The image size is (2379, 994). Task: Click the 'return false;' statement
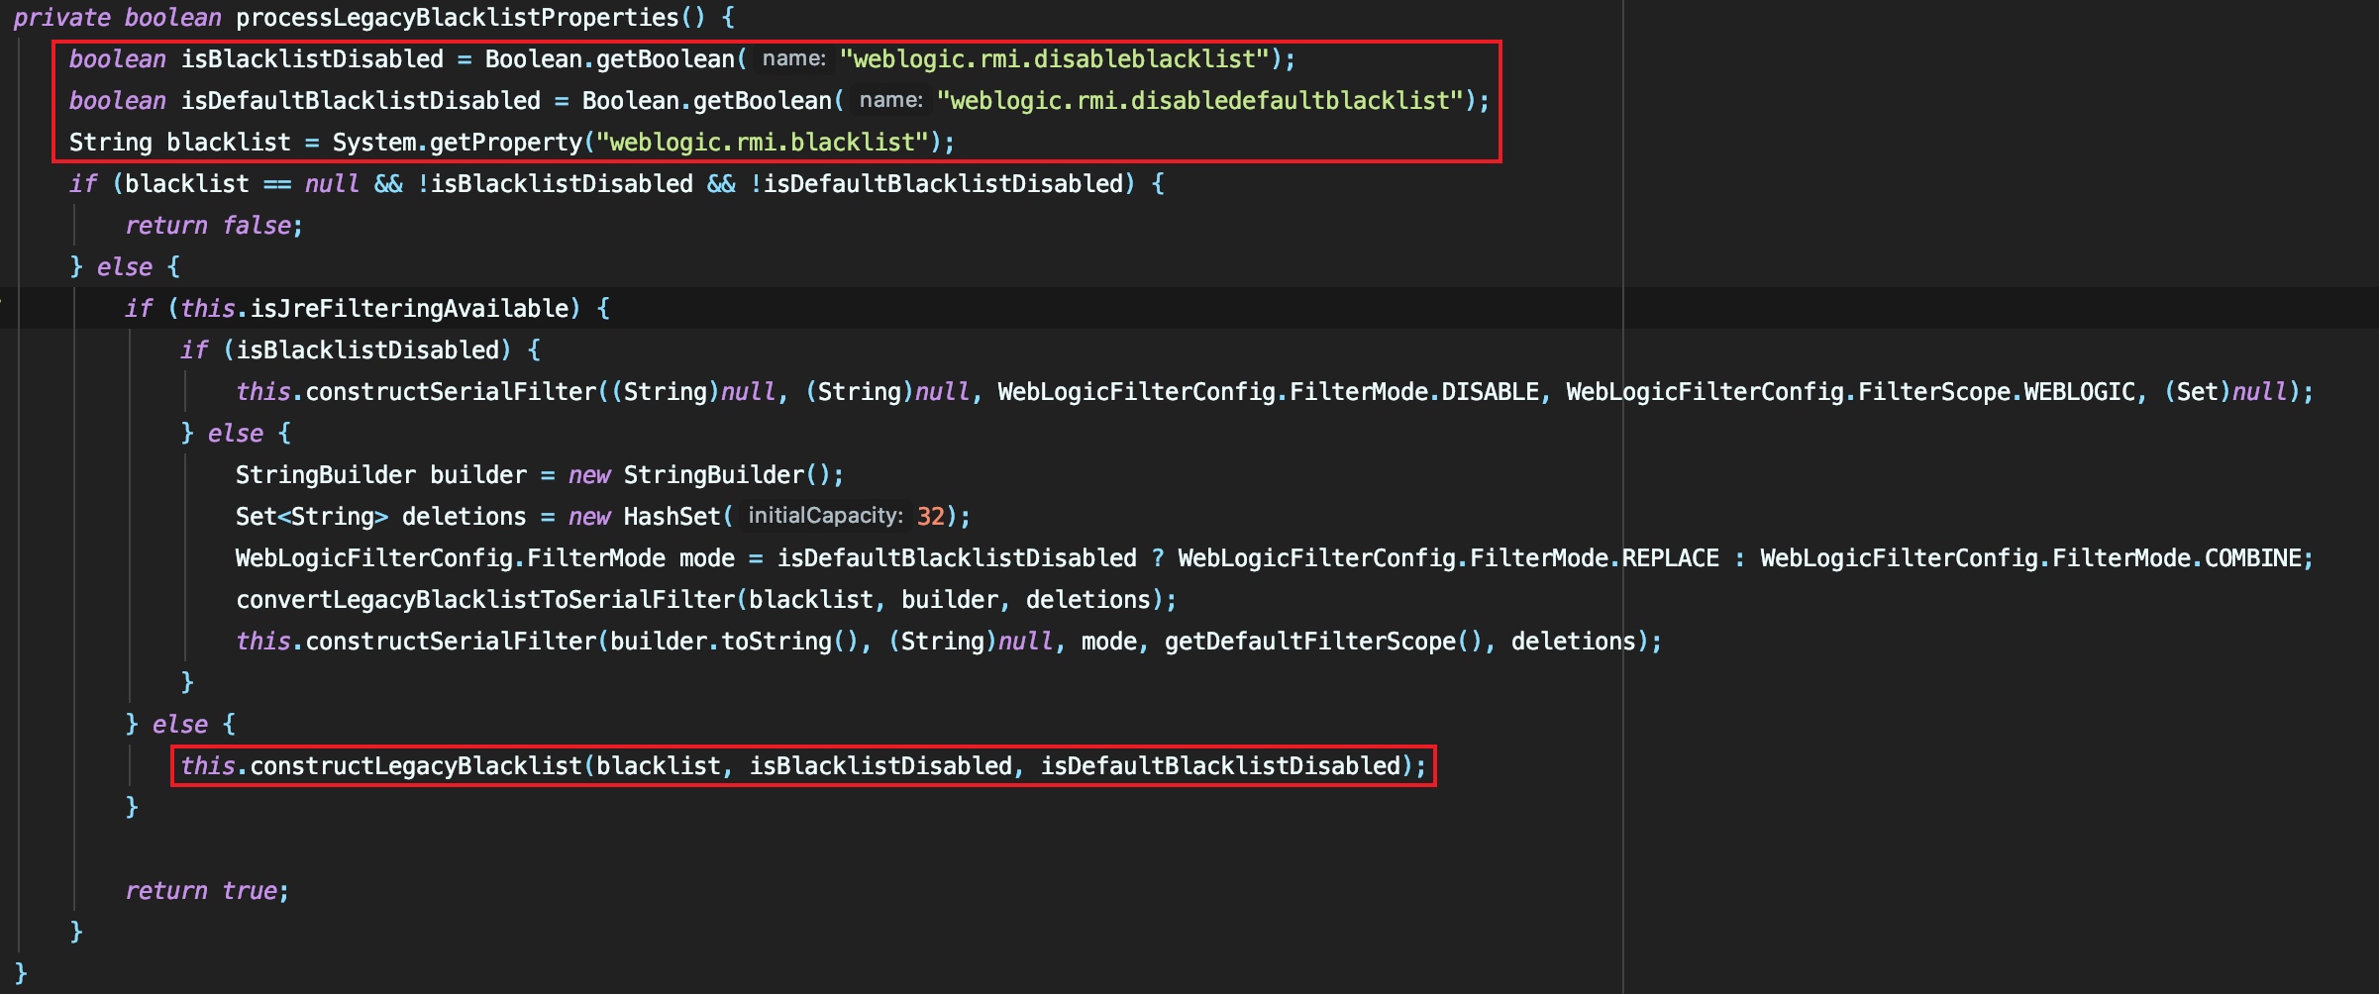[x=214, y=226]
